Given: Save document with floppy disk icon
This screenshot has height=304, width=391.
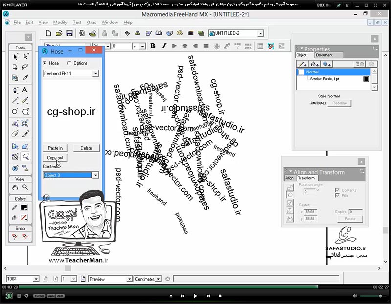Looking at the screenshot, I should (x=69, y=33).
